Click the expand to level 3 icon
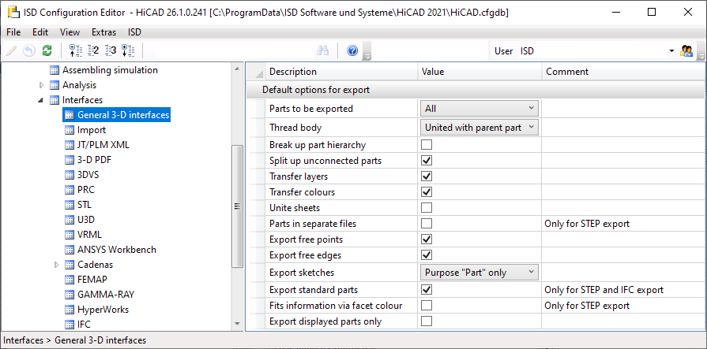Viewport: 707px width, 349px height. (x=111, y=51)
